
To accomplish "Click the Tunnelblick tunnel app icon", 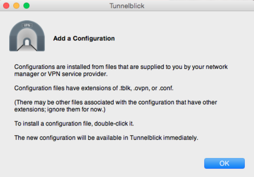I will [27, 36].
